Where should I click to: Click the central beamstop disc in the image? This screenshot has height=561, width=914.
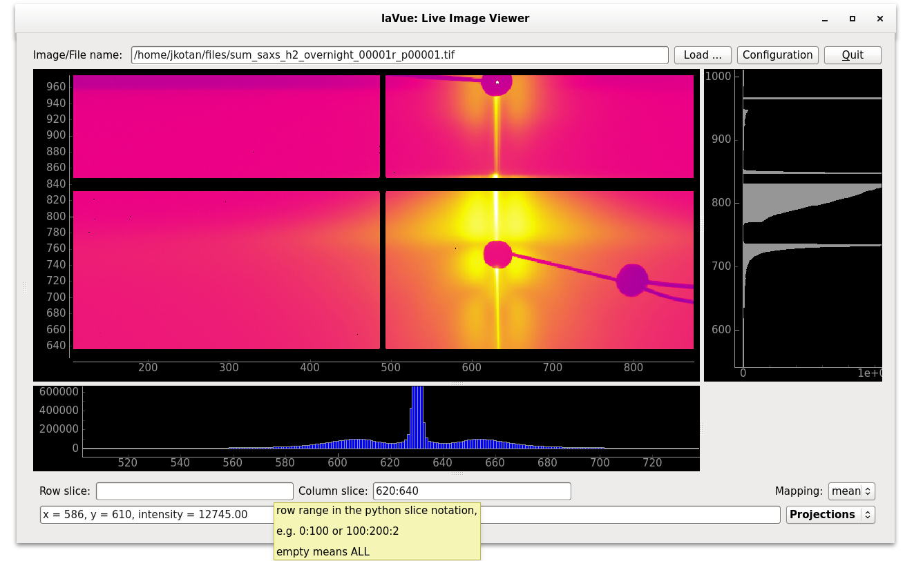point(497,254)
